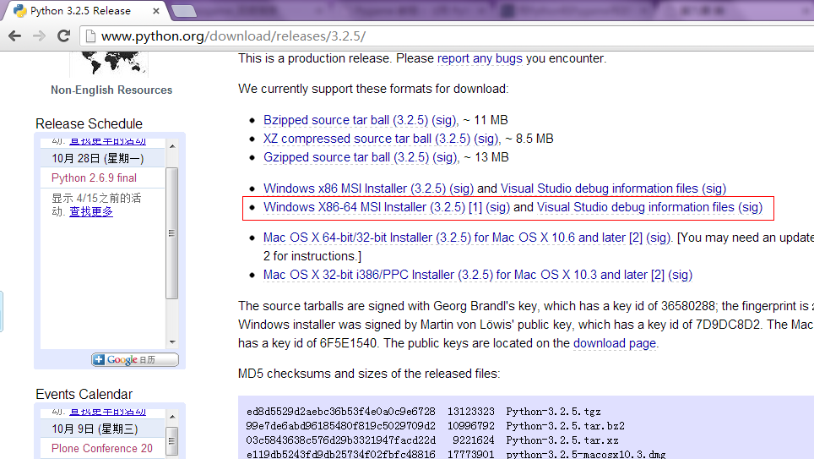Image resolution: width=814 pixels, height=459 pixels.
Task: Click Python 2.6.9 final calendar entry
Action: pyautogui.click(x=94, y=178)
